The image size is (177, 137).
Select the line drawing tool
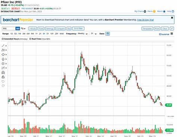(3, 46)
